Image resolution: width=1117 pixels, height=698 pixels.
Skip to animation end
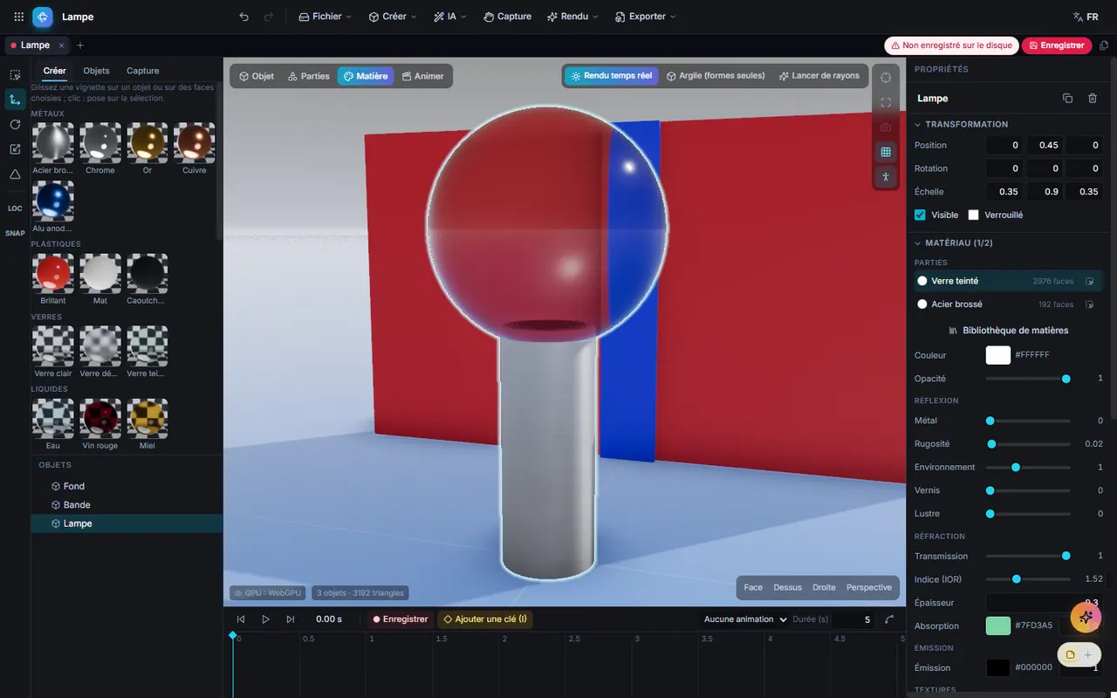pyautogui.click(x=291, y=619)
